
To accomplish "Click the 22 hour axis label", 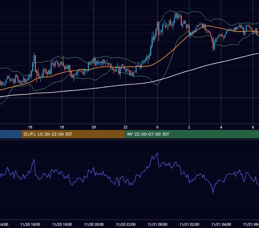I will (126, 127).
